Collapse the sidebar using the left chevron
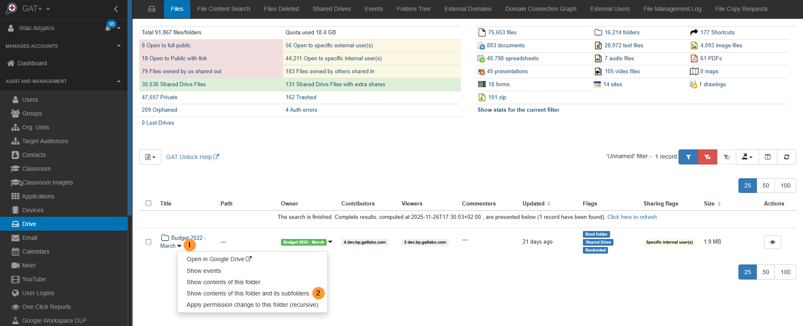Screen dimensions: 803x326 point(116,9)
